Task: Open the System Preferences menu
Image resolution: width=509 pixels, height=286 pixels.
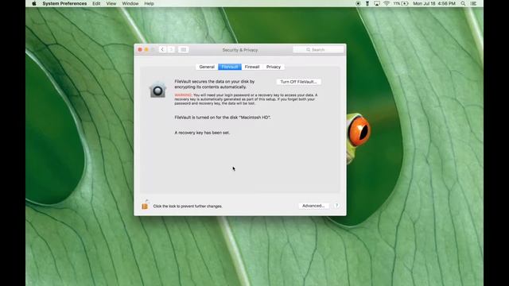Action: tap(64, 3)
